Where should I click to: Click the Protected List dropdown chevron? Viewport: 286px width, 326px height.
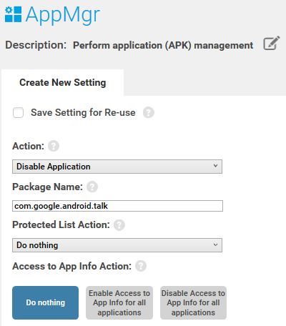(x=215, y=244)
